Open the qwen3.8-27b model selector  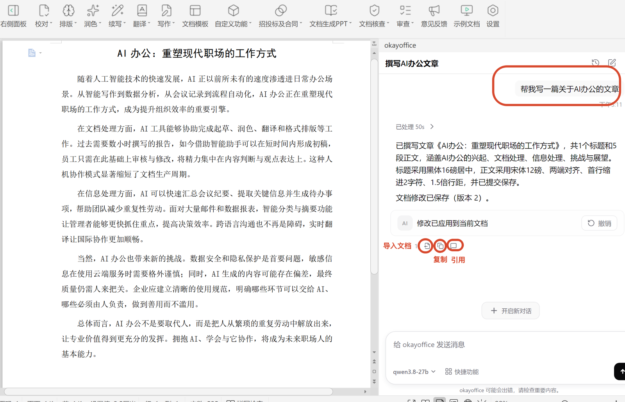(x=414, y=372)
